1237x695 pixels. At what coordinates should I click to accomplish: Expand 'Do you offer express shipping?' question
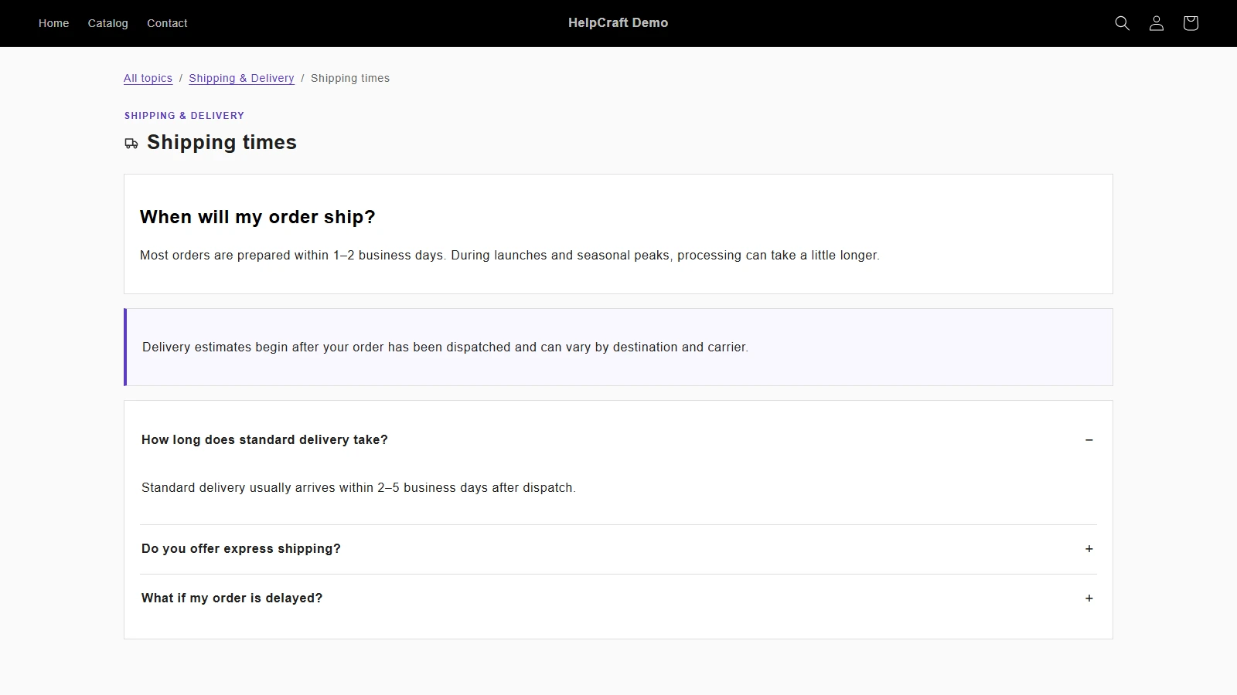[618, 549]
